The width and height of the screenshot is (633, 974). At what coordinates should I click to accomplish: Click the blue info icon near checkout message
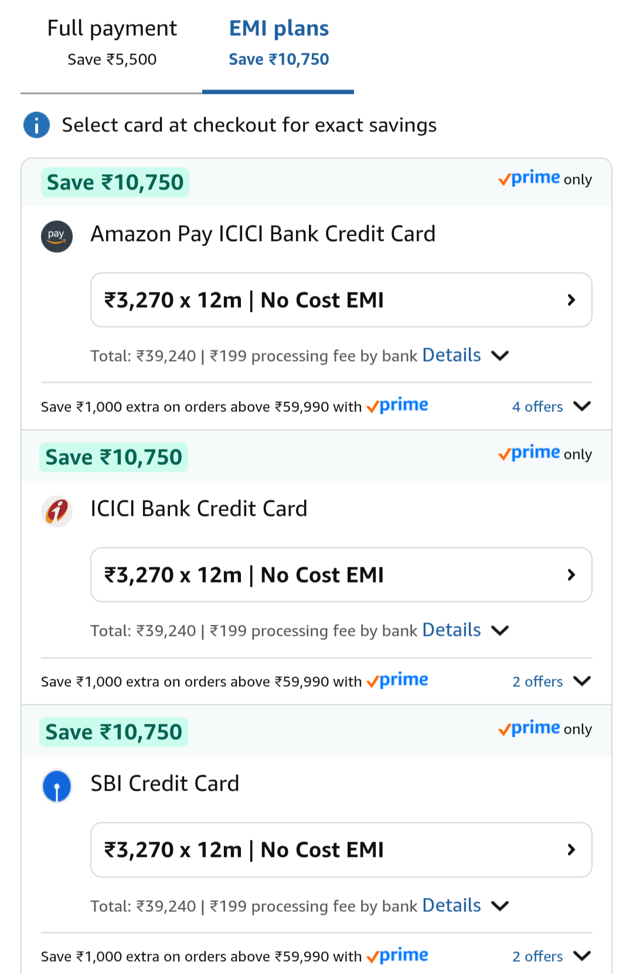[36, 125]
